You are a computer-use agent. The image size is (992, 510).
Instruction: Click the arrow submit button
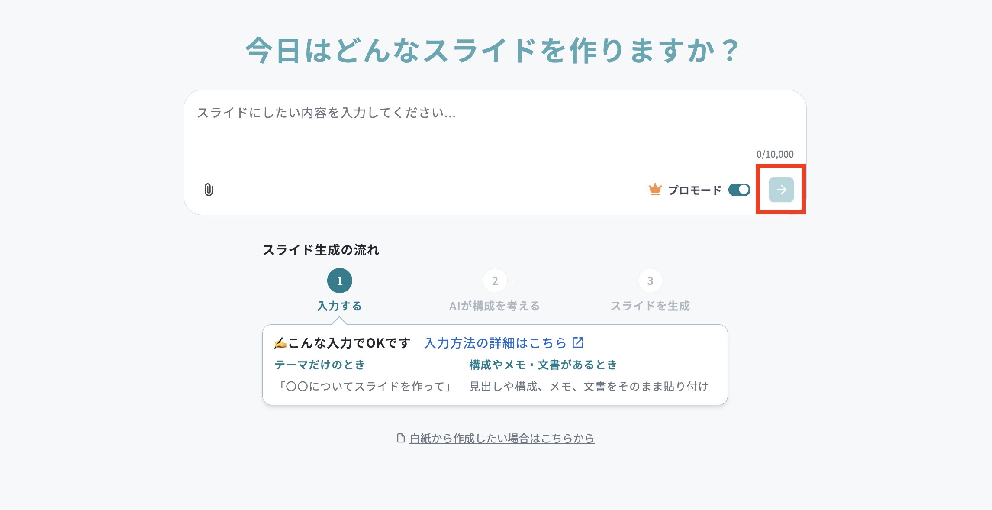[x=781, y=190]
